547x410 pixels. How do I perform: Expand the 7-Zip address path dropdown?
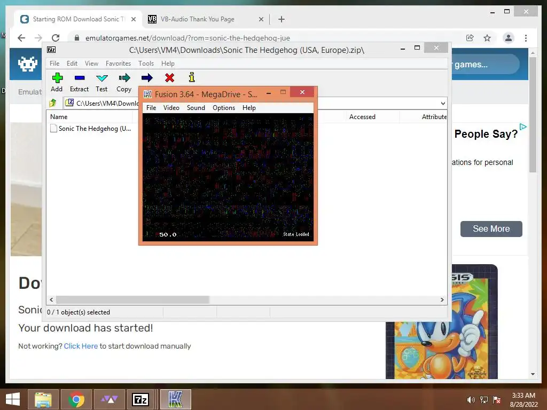(443, 103)
